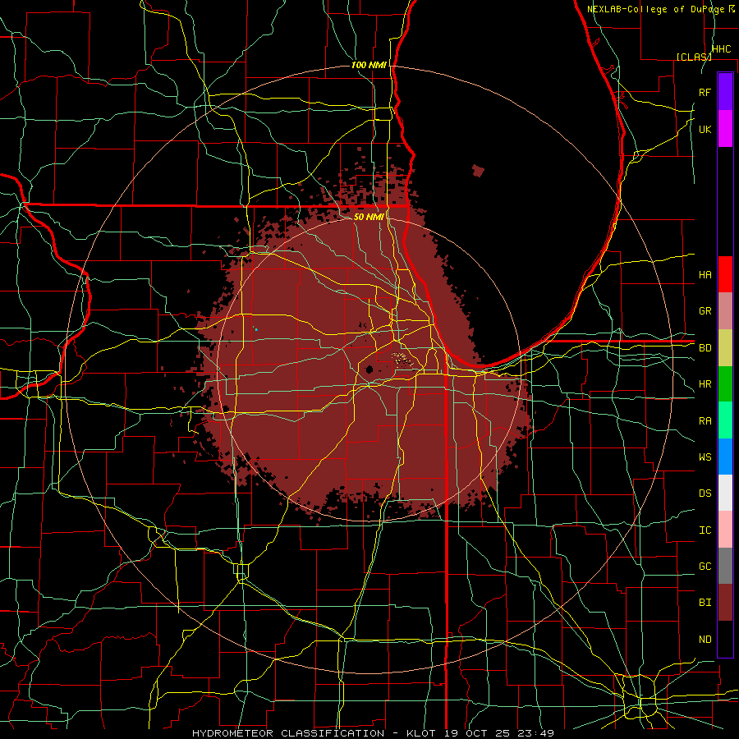Click the RA legend label
739x739 pixels.
705,421
